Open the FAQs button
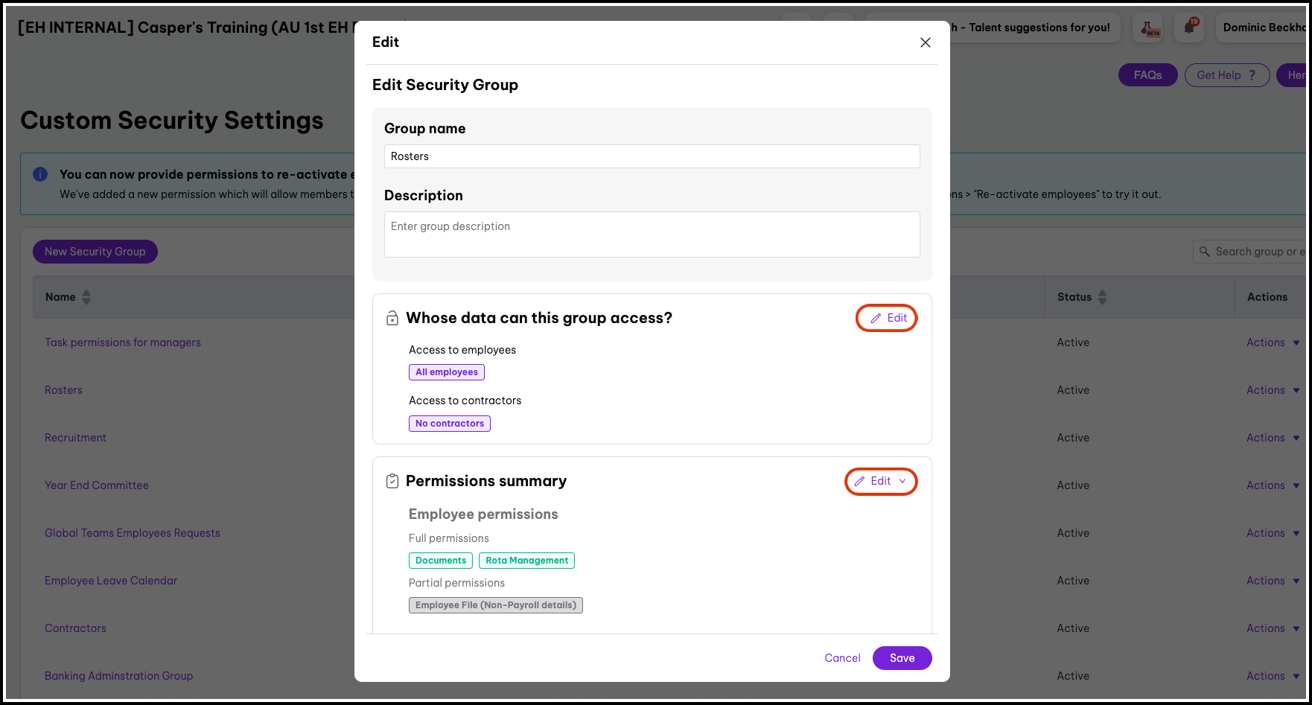Viewport: 1312px width, 705px height. [x=1147, y=75]
